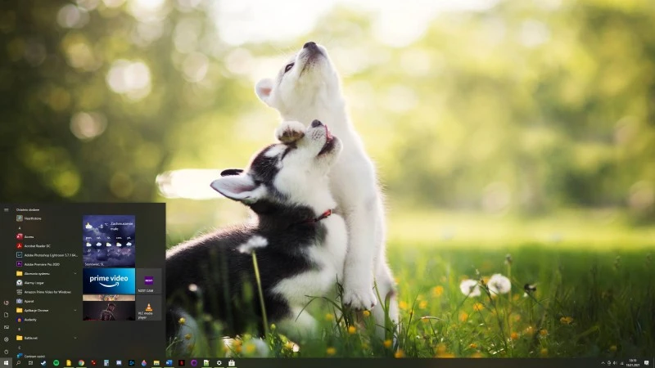Open Google Chrome from the taskbar

[81, 363]
